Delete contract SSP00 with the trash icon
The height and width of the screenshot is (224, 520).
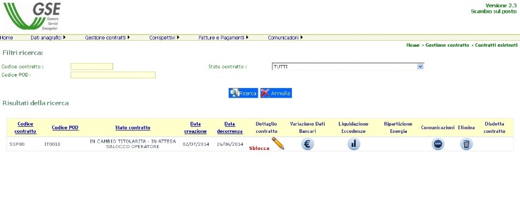466,144
